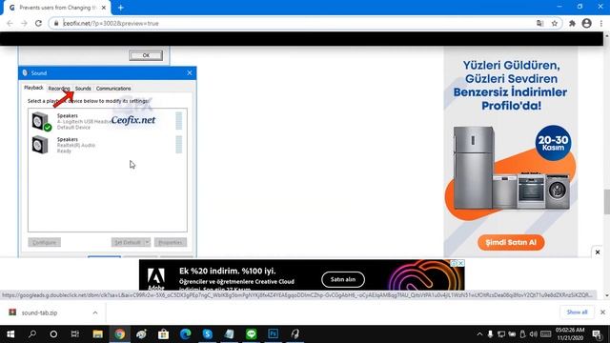Image resolution: width=610 pixels, height=343 pixels.
Task: Open the microphone tray icon
Action: pos(490,334)
